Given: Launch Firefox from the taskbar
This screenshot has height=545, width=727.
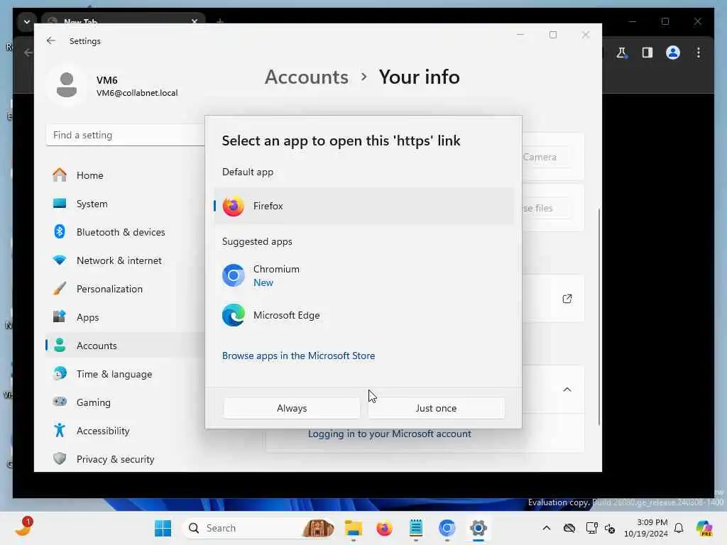Looking at the screenshot, I should point(384,528).
